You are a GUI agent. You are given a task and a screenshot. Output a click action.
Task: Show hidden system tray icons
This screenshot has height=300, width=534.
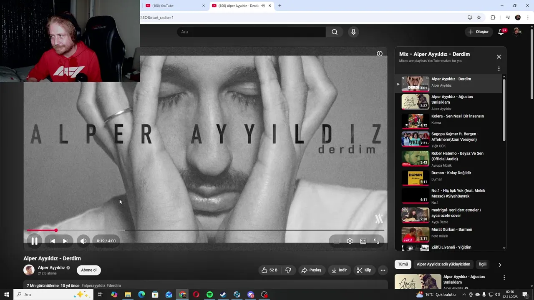coord(464,295)
